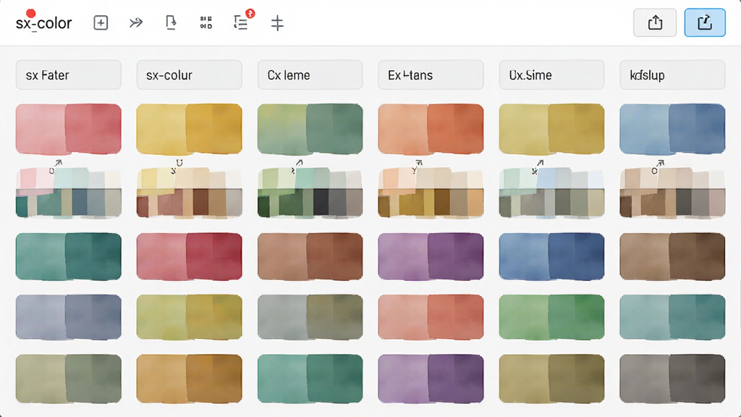Click the small arrow icon above the Ux.Sime palette

[x=540, y=163]
